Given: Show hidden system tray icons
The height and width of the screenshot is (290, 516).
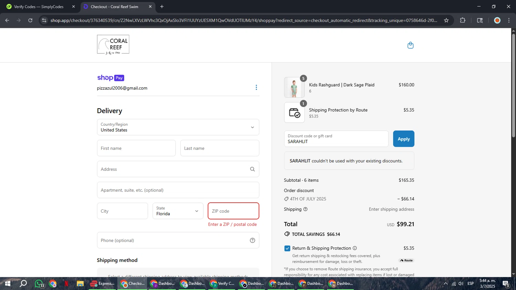Looking at the screenshot, I should coord(445,283).
